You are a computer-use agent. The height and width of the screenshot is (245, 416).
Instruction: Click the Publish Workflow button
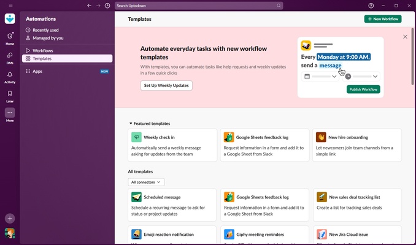coord(363,89)
